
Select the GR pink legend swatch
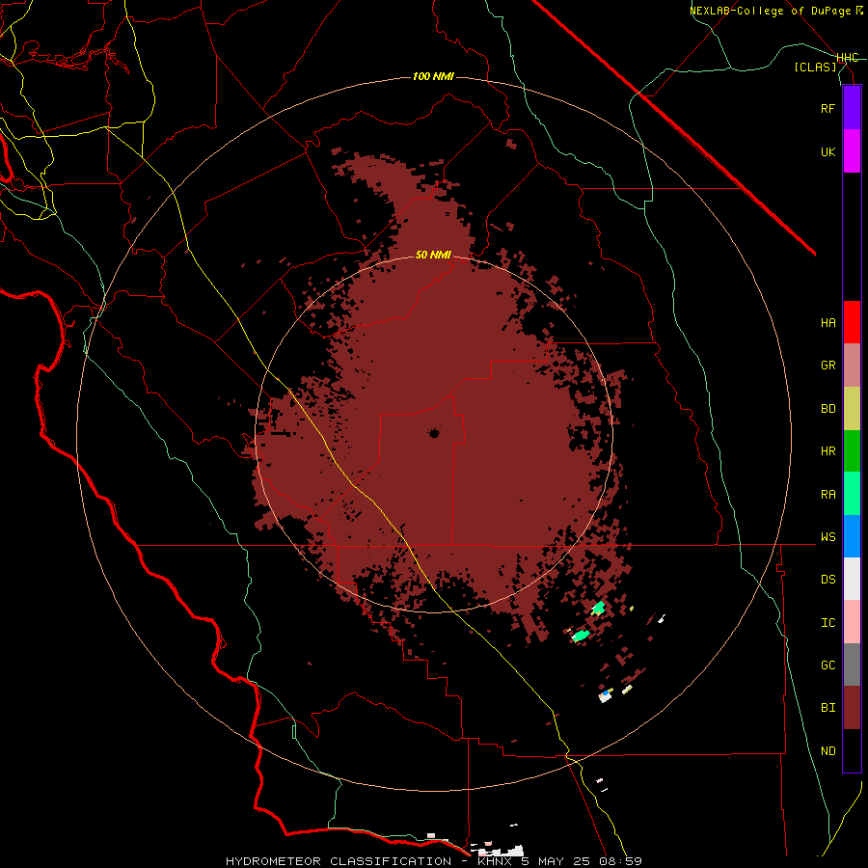[852, 366]
